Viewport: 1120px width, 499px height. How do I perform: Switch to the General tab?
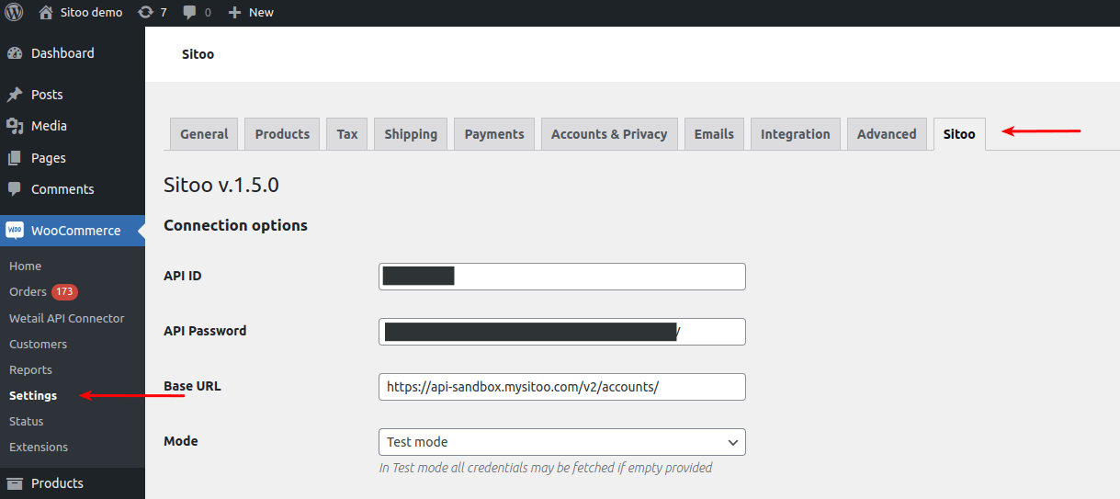(x=204, y=134)
